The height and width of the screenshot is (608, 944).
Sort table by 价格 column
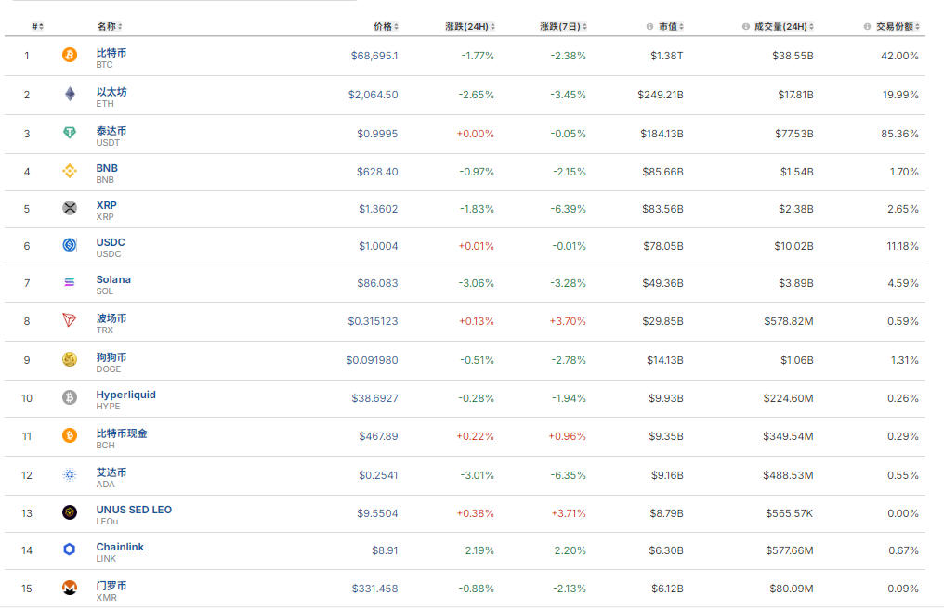[x=383, y=26]
